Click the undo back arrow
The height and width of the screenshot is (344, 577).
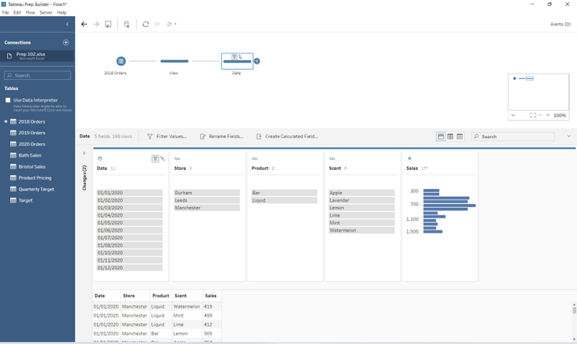coord(84,24)
